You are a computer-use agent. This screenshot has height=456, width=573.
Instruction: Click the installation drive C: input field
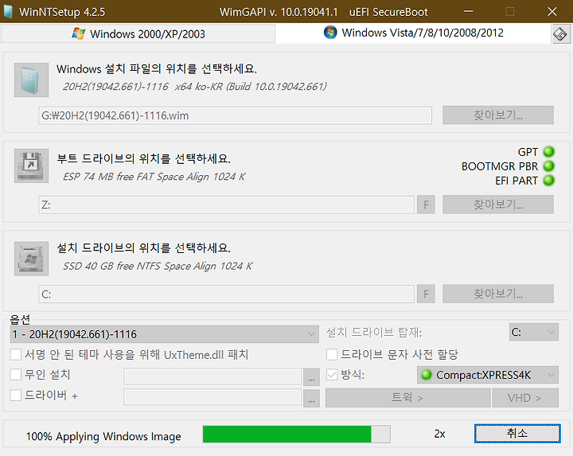pos(226,294)
